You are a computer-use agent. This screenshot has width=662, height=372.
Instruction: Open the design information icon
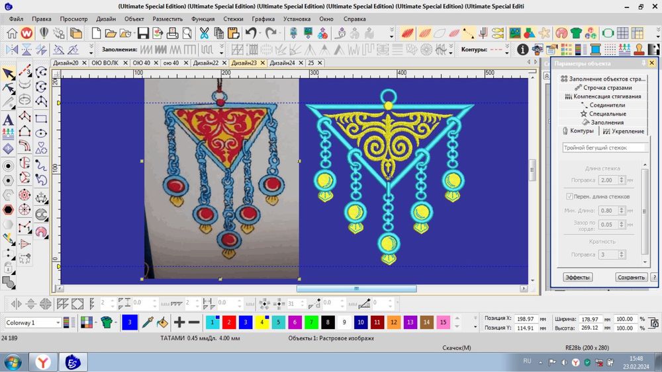(x=522, y=50)
